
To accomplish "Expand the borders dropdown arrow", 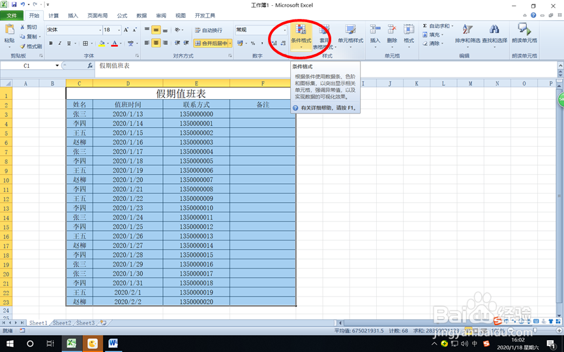I will [91, 43].
